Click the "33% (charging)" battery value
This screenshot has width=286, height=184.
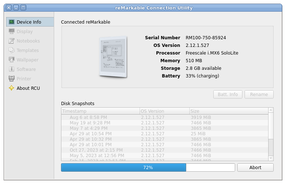point(202,76)
